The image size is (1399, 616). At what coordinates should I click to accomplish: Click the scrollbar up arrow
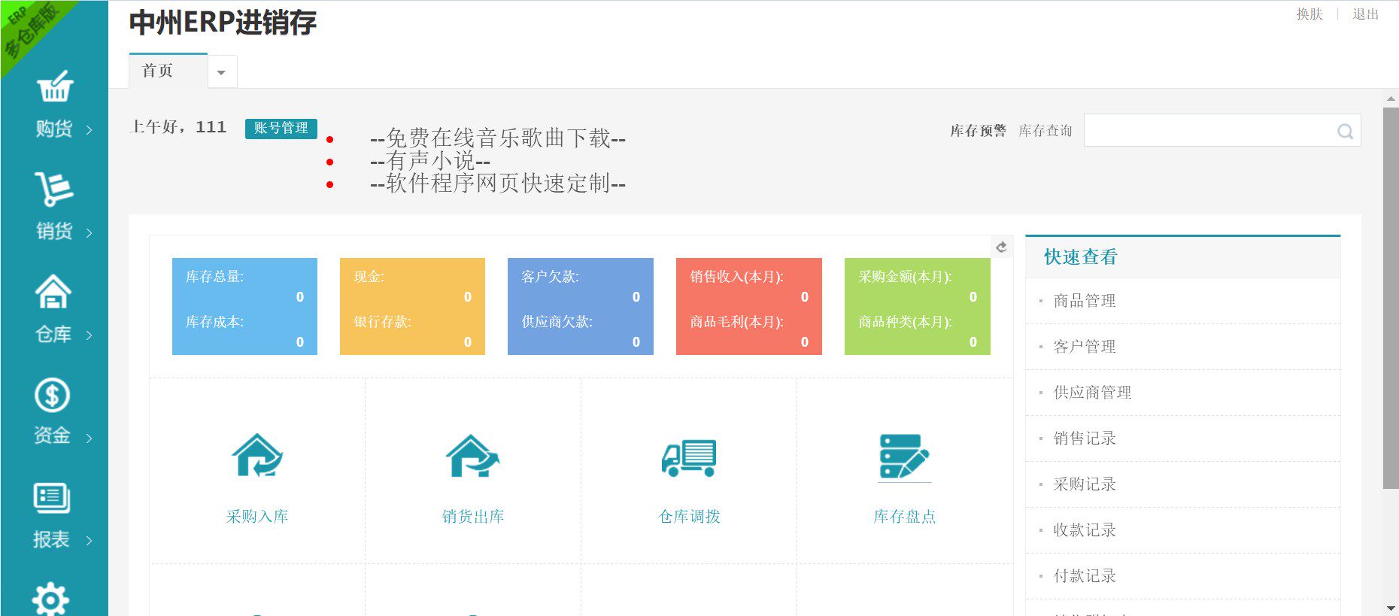(1391, 99)
